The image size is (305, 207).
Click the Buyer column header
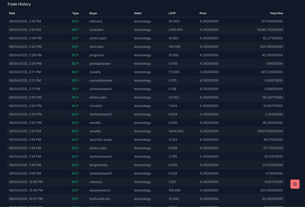pos(93,13)
